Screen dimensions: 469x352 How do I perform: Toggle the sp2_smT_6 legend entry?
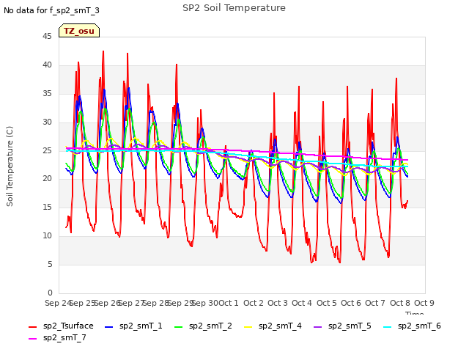coord(412,326)
